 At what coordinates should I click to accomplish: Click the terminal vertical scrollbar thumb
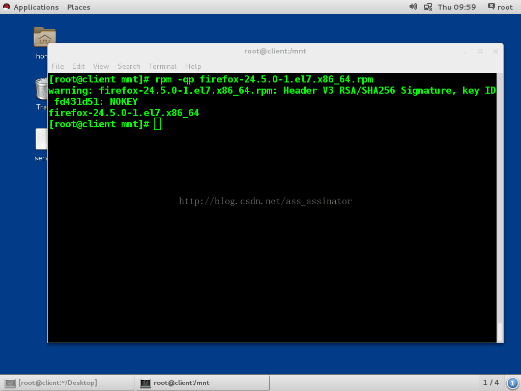[500, 331]
